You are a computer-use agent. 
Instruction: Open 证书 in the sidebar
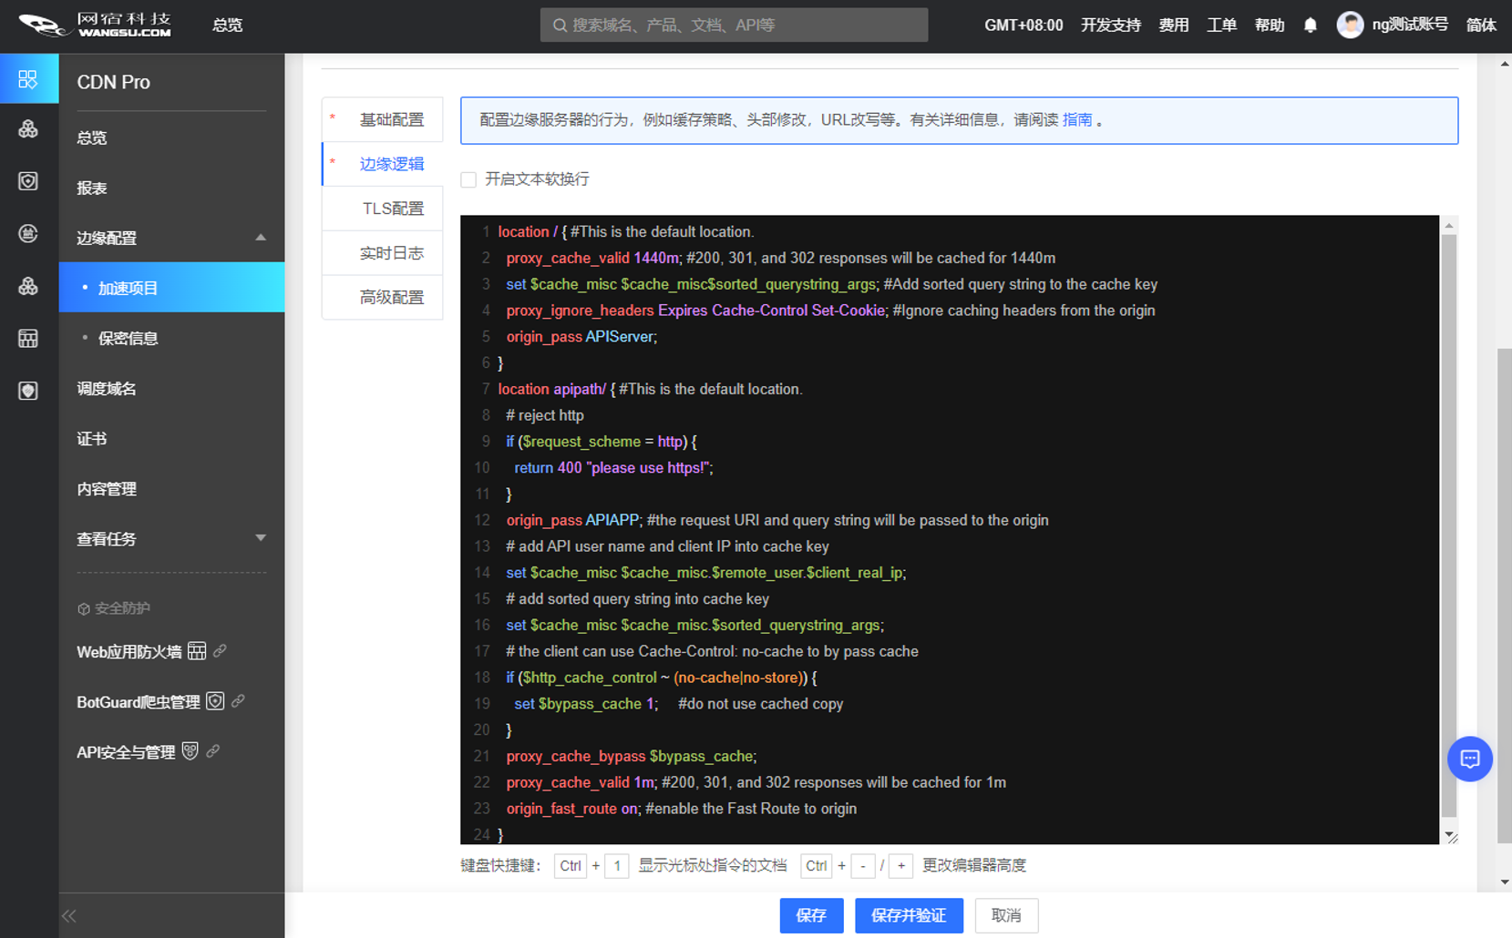92,438
